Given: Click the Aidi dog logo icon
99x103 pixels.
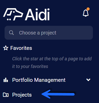Looking at the screenshot, I should pos(13,14).
